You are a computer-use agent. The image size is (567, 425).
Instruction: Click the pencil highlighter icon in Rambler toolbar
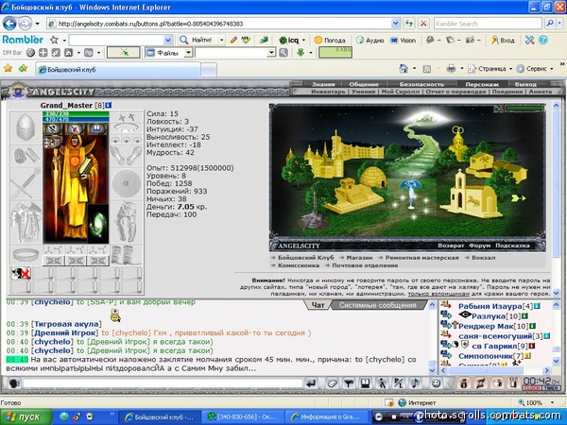click(x=233, y=40)
